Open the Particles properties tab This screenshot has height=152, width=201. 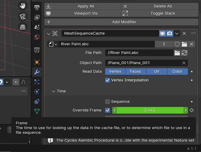click(x=37, y=82)
